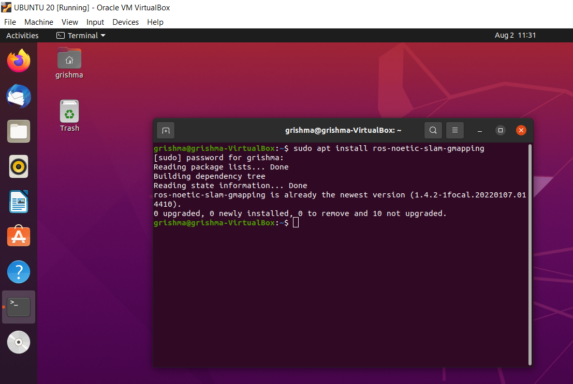The height and width of the screenshot is (384, 573).
Task: Expand the Terminal app menu in top bar
Action: coord(81,36)
